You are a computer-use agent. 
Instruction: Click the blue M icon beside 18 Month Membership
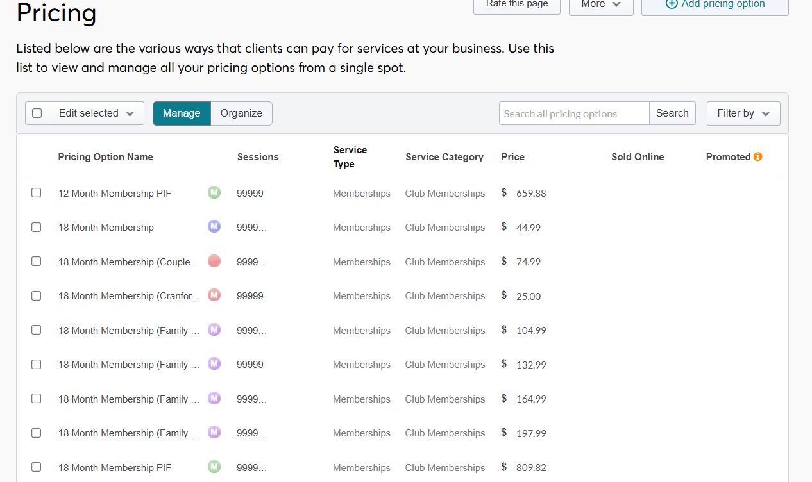(214, 226)
